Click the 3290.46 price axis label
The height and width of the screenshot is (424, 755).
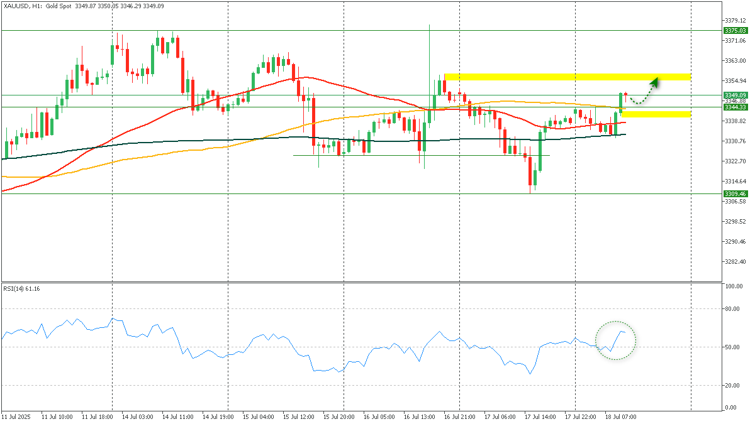pyautogui.click(x=735, y=241)
